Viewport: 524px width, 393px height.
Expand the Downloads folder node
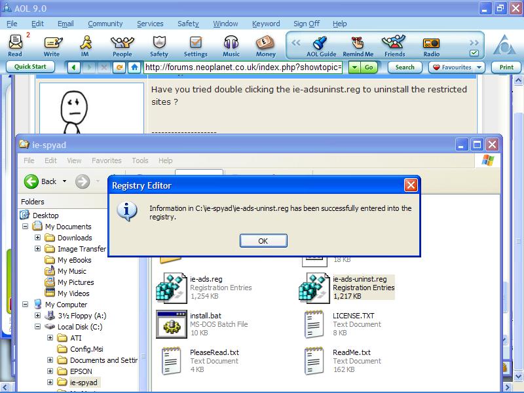(37, 238)
